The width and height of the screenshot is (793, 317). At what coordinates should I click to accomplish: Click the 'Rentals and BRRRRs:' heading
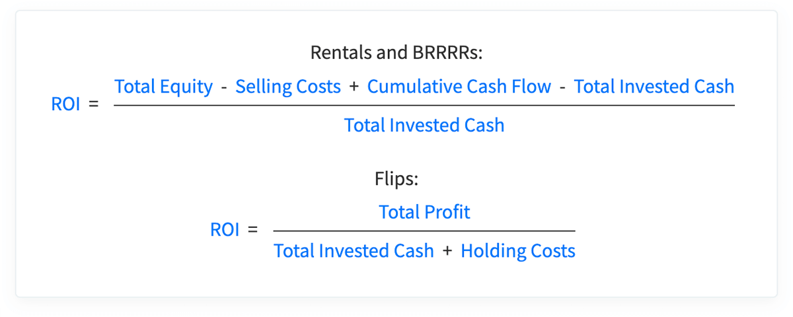pos(397,52)
